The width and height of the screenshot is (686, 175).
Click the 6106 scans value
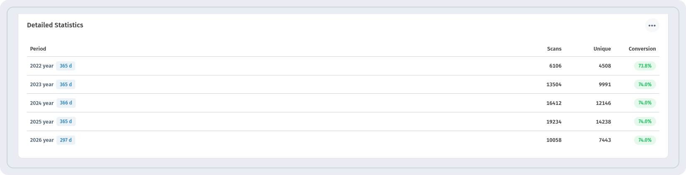pos(555,66)
